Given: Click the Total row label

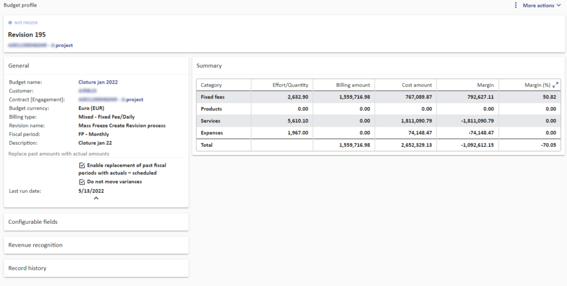Looking at the screenshot, I should [x=207, y=145].
